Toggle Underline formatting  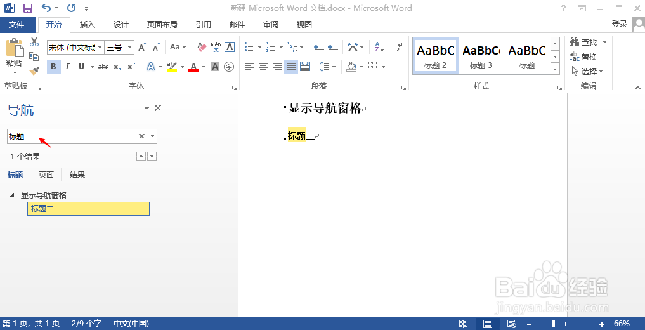tap(81, 67)
